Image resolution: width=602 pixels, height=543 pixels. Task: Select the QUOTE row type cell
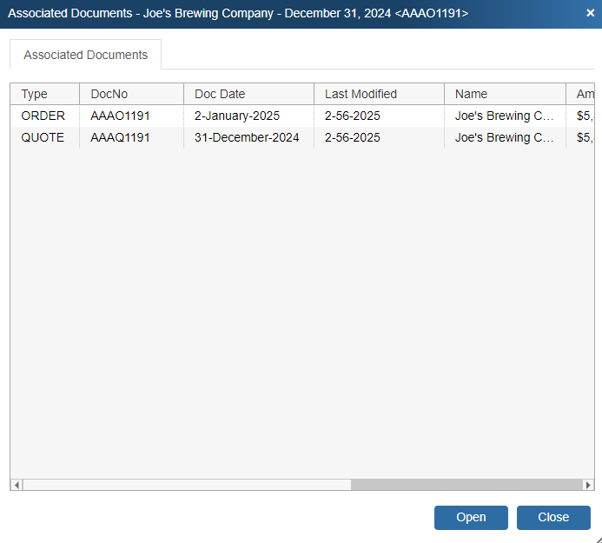[x=43, y=137]
